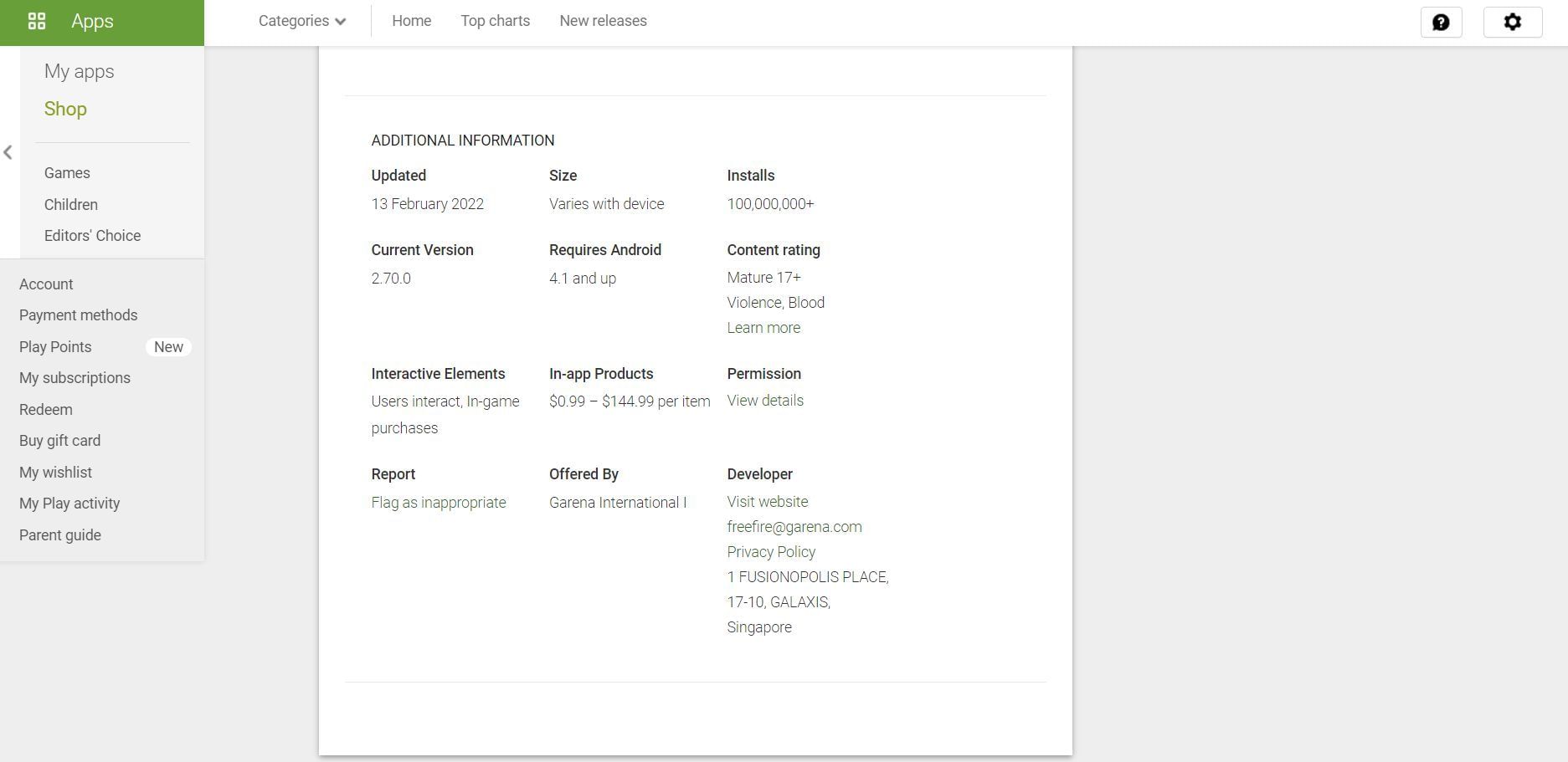1568x762 pixels.
Task: Go to the Home tab
Action: pos(411,21)
